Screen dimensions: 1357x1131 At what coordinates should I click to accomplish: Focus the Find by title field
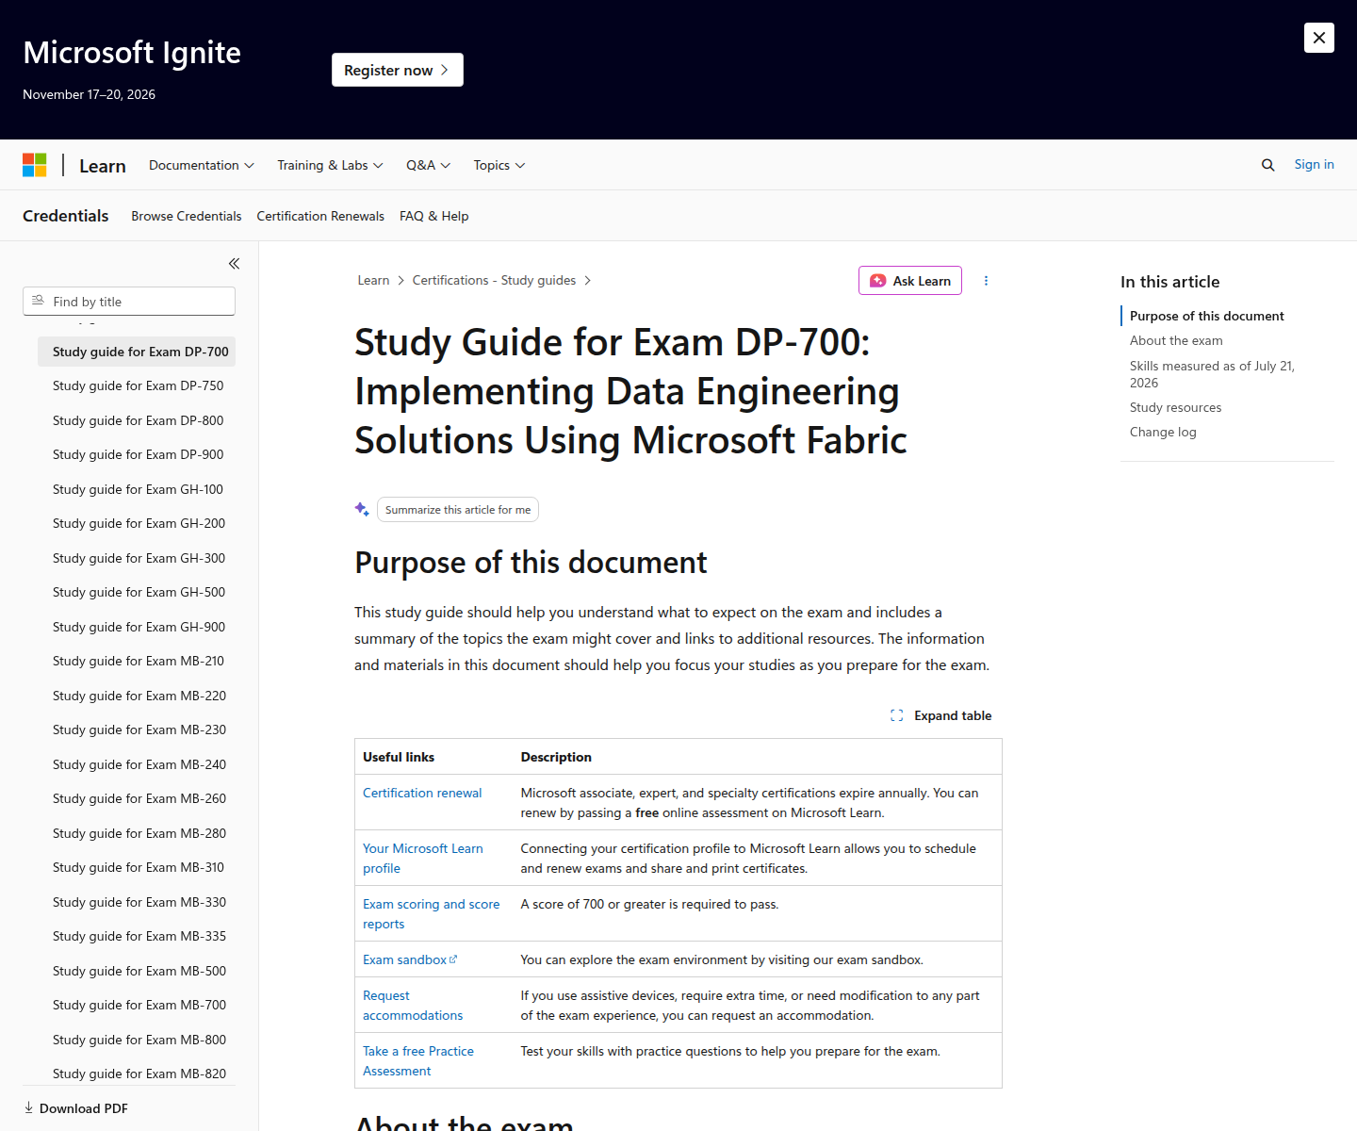[129, 302]
